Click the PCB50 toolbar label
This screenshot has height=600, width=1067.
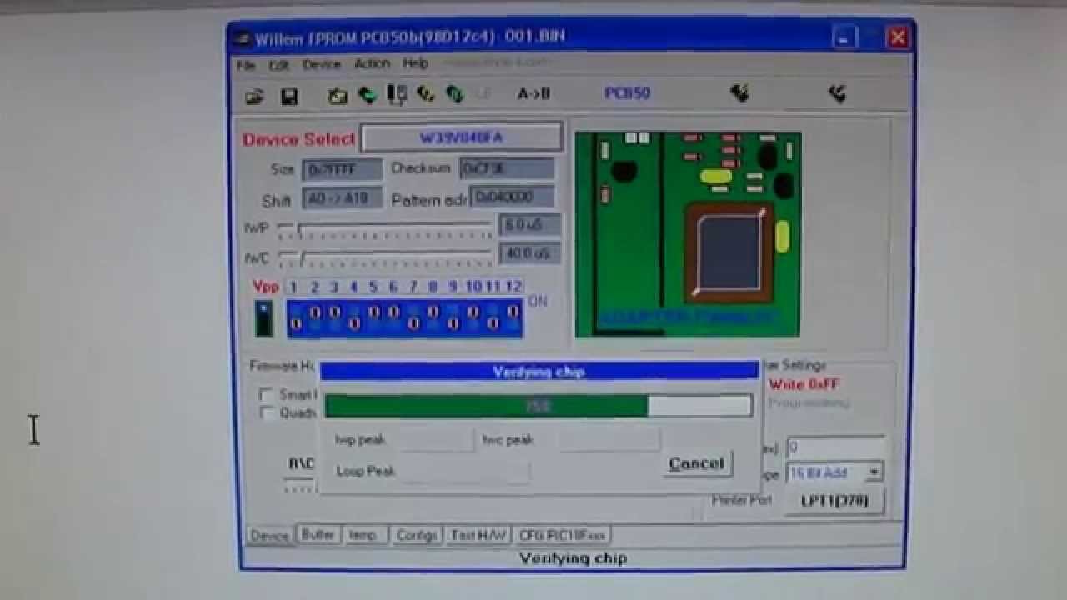pos(627,93)
